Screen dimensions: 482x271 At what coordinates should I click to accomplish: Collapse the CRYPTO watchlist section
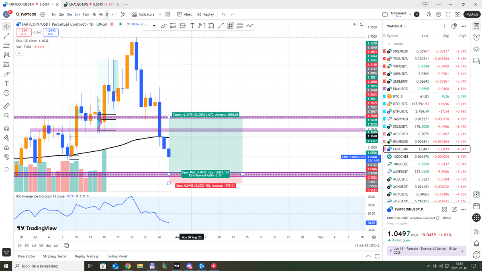[390, 44]
